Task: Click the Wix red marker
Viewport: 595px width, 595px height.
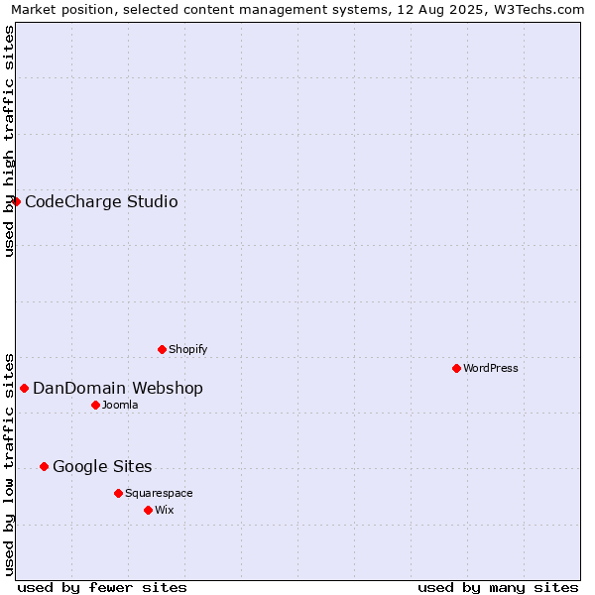Action: tap(149, 511)
